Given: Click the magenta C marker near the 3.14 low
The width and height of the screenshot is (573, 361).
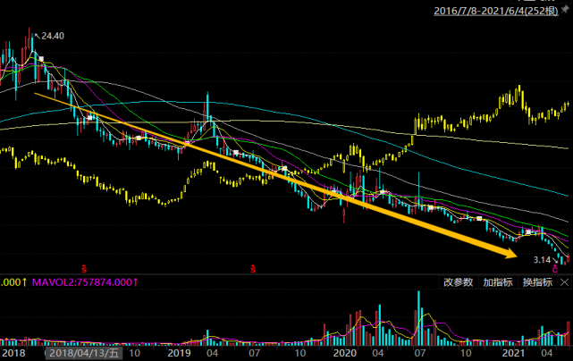Looking at the screenshot, I should [555, 269].
